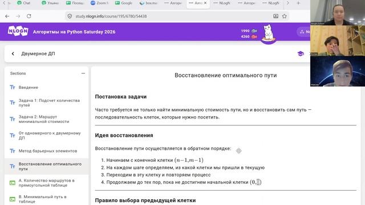Click the NLOGN logo
Image resolution: width=365 pixels, height=205 pixels.
pyautogui.click(x=18, y=31)
